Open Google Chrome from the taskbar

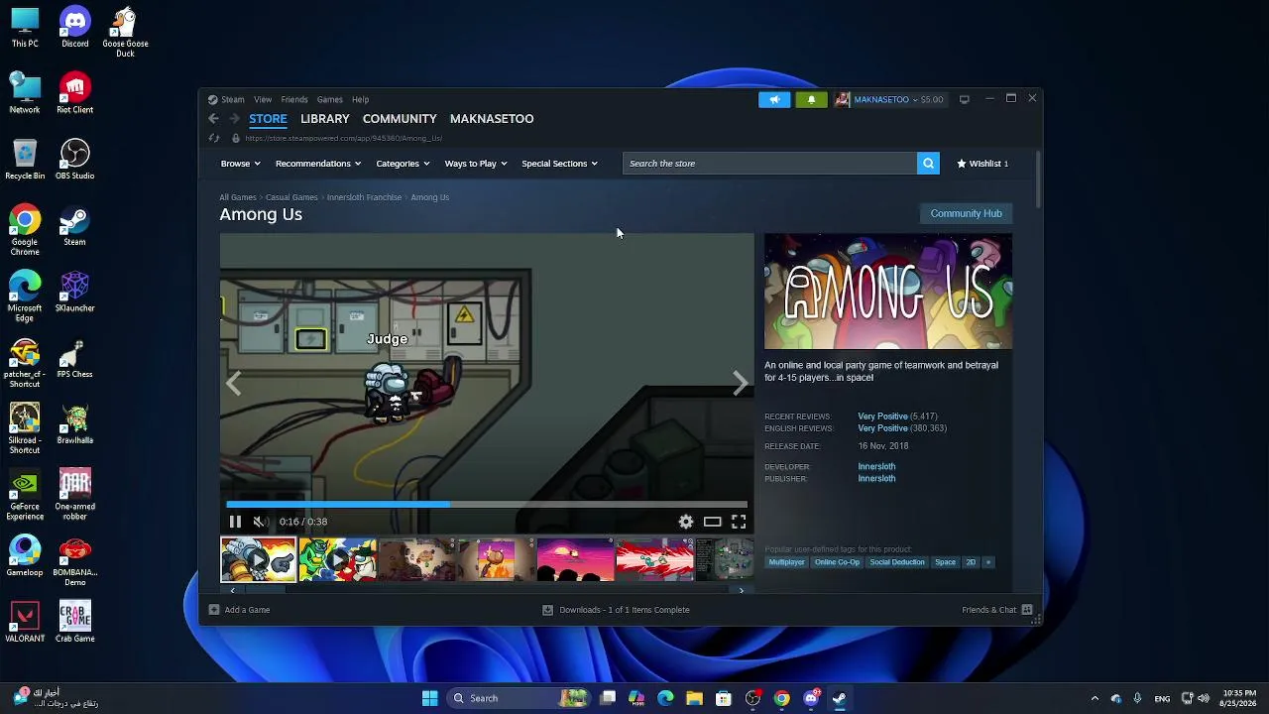click(x=782, y=698)
